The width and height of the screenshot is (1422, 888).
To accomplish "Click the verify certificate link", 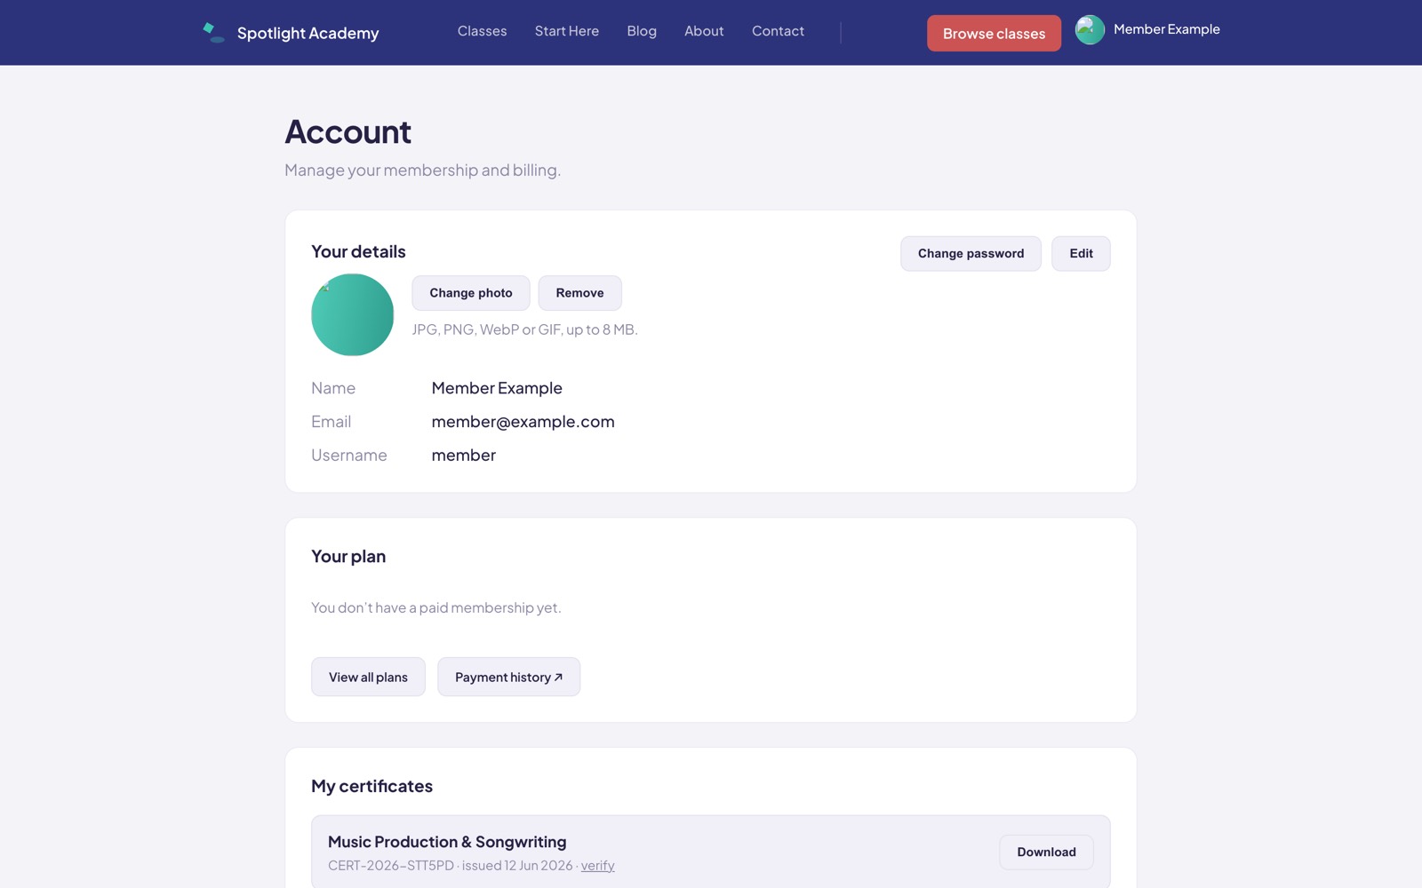I will 597,866.
